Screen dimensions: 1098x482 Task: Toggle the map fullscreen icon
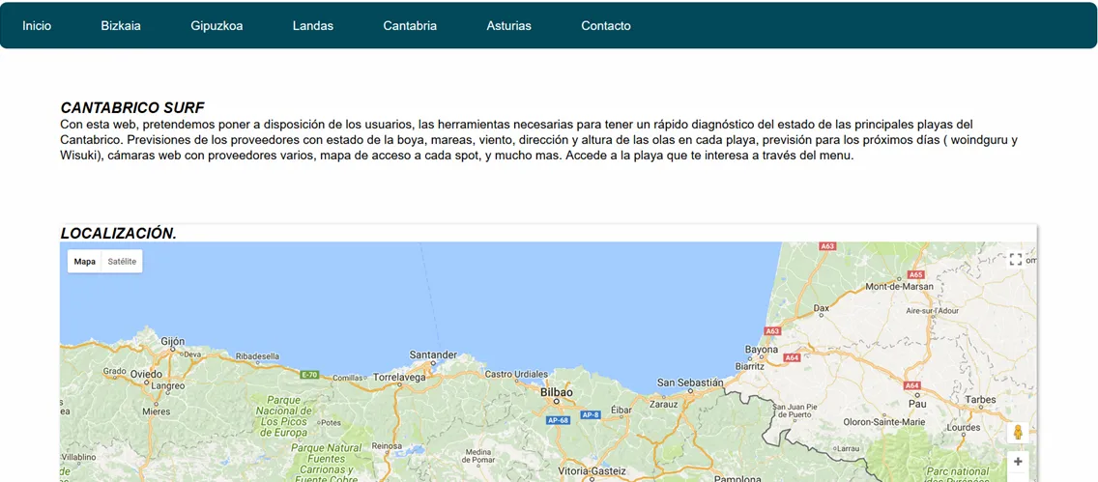coord(1016,260)
